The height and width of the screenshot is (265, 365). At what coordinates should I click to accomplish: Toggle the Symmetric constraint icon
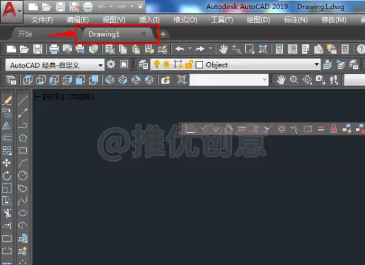pos(307,129)
